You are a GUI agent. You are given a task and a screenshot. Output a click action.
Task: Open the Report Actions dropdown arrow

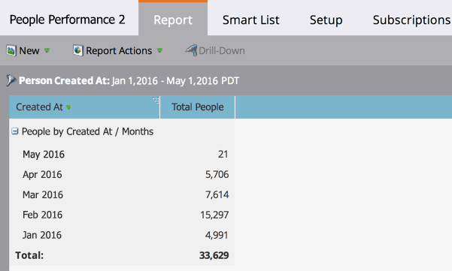[x=159, y=50]
